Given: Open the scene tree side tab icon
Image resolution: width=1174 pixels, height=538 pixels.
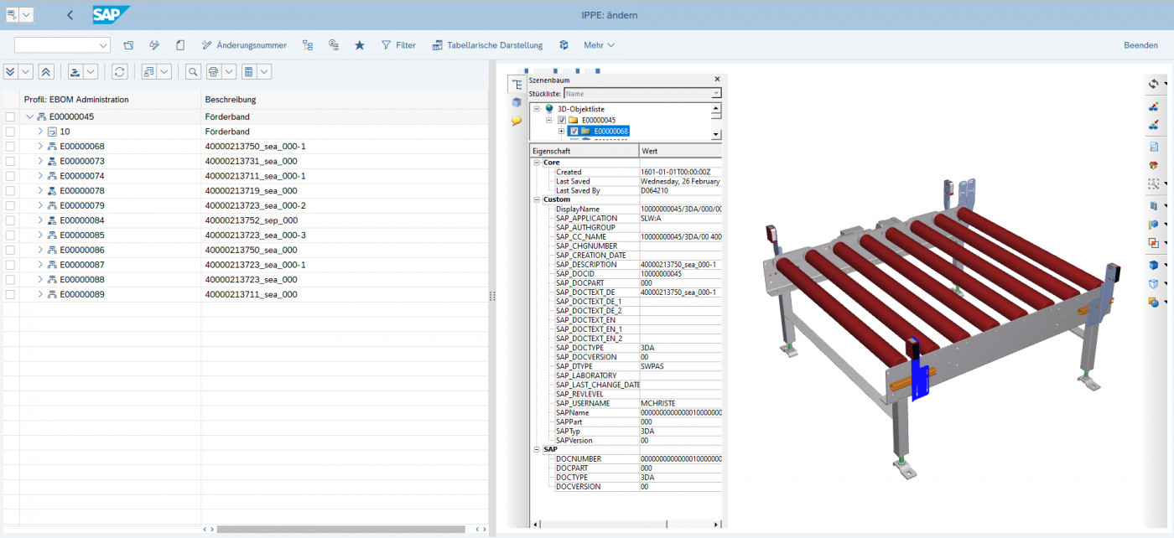Looking at the screenshot, I should [517, 85].
